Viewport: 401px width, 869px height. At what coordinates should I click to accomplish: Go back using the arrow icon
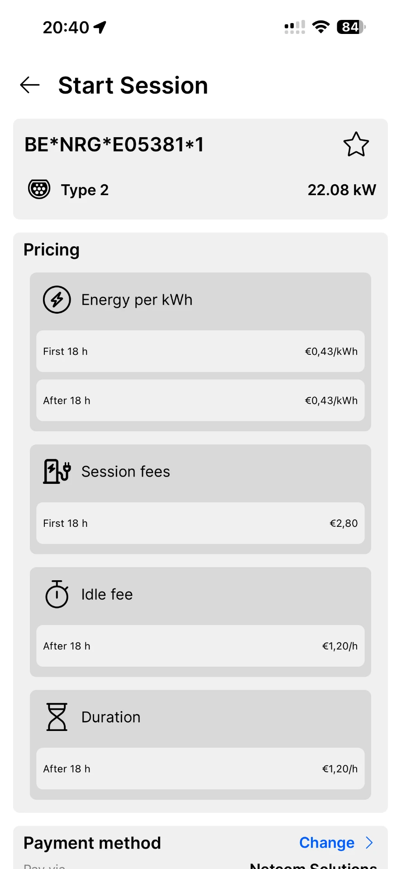click(30, 85)
